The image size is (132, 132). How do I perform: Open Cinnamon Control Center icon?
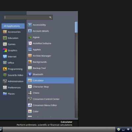(30, 99)
